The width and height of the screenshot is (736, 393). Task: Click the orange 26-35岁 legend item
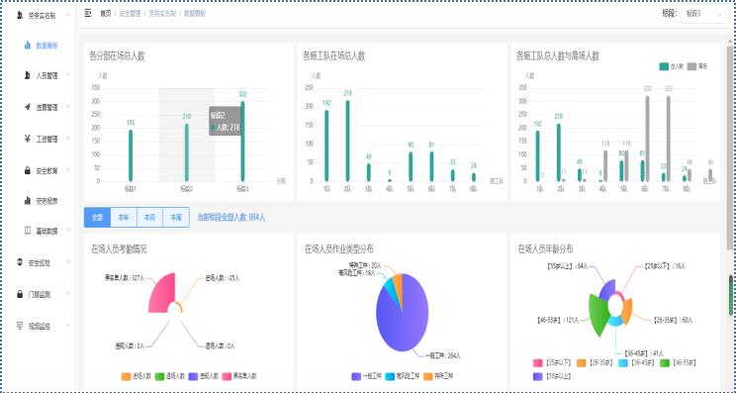(x=595, y=363)
